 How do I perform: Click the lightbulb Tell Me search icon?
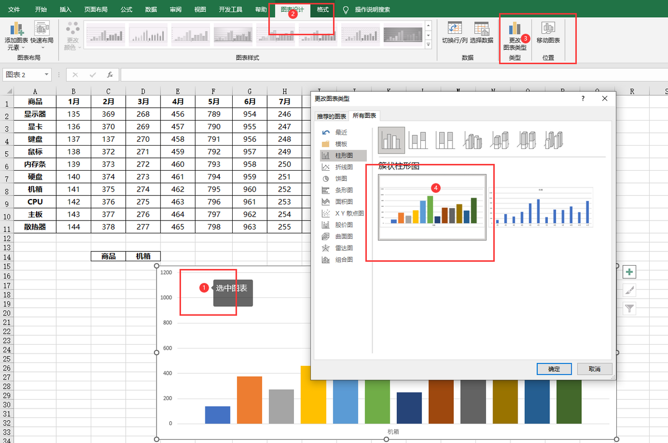tap(346, 10)
